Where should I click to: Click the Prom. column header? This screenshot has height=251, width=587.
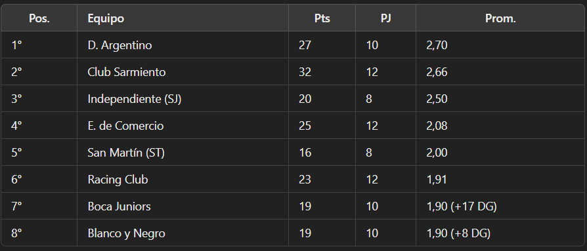click(500, 18)
